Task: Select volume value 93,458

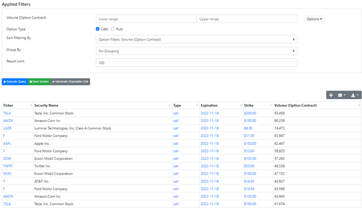Action: pos(279,113)
